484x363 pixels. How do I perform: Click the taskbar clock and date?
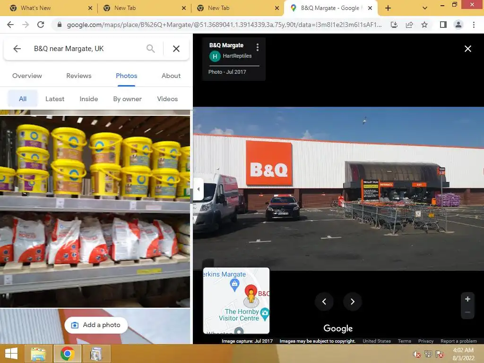tap(463, 354)
